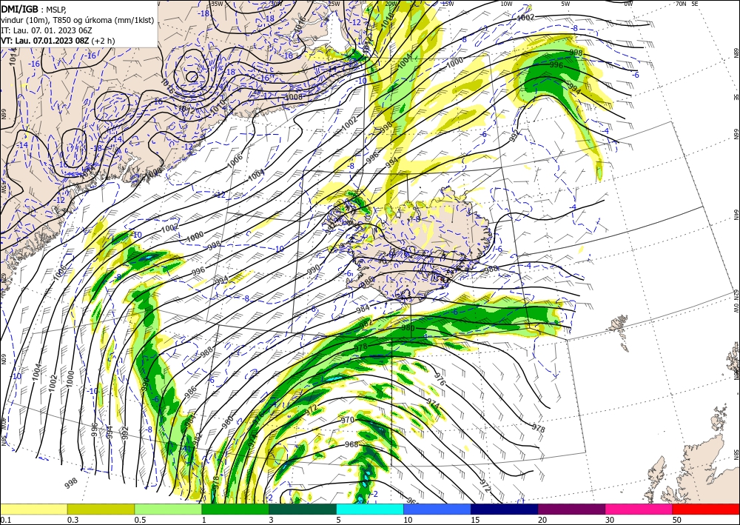Click the "15W" longitude label at top
740x525 pixels.
tap(448, 3)
